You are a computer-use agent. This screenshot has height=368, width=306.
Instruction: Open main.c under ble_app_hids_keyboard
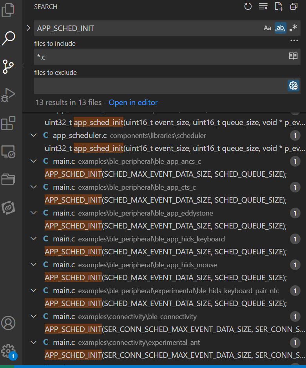click(x=64, y=239)
